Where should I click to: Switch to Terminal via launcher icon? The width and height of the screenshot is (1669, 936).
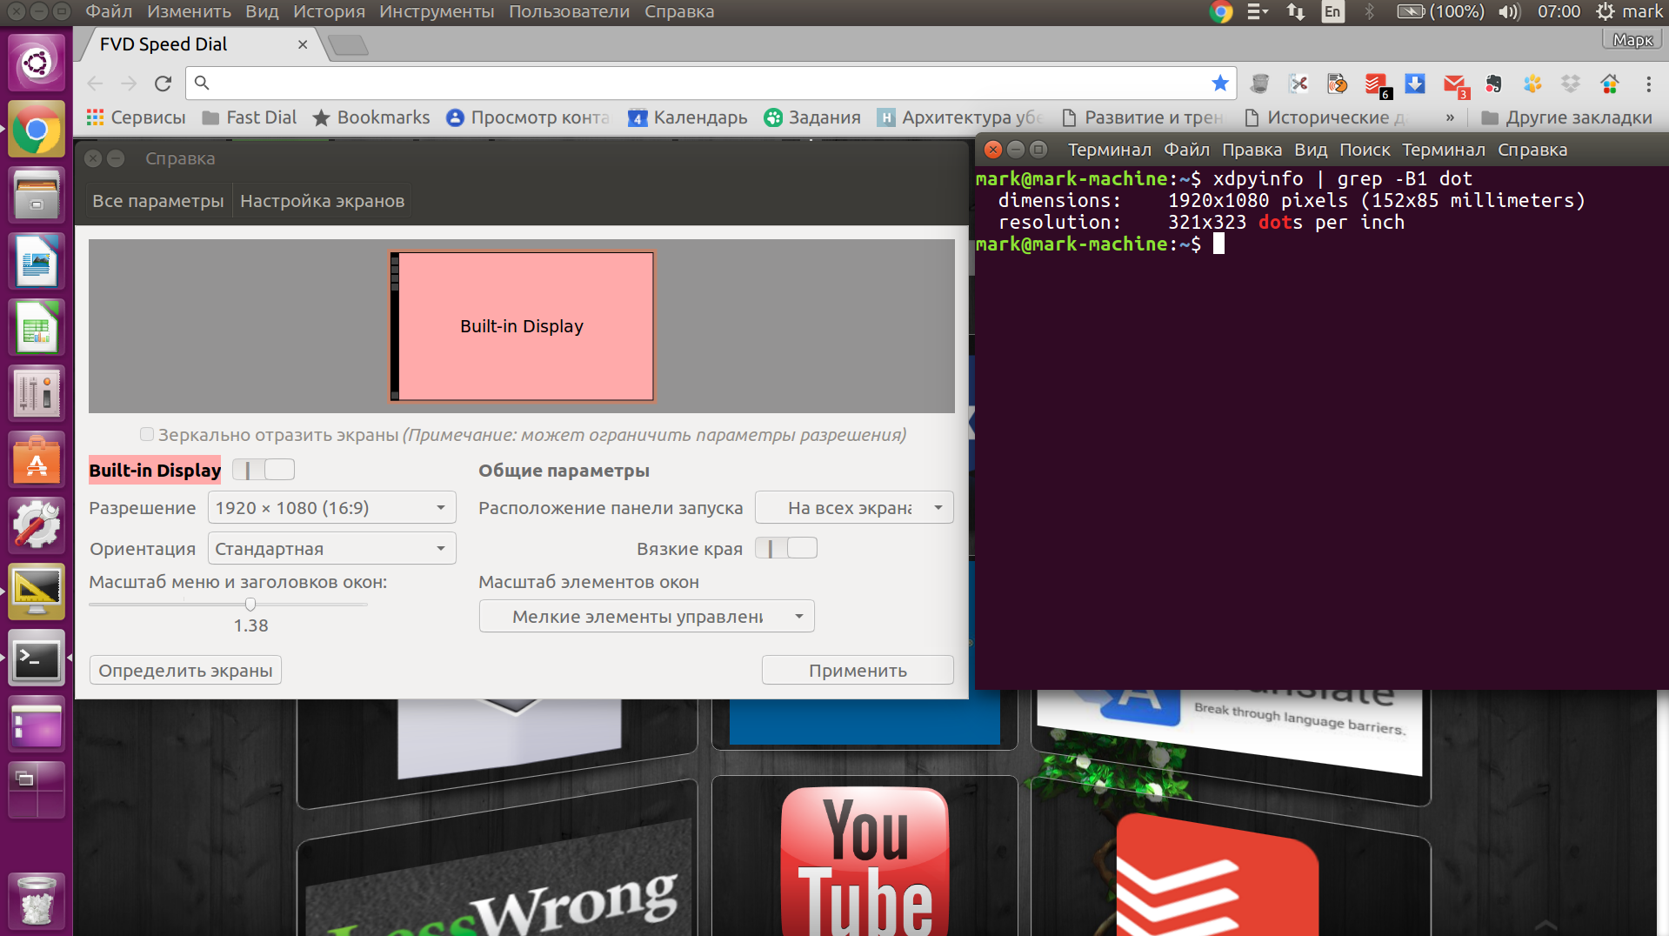[37, 659]
